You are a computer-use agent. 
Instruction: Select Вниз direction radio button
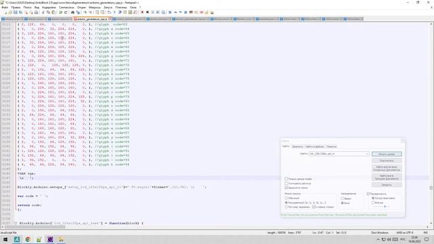342,203
